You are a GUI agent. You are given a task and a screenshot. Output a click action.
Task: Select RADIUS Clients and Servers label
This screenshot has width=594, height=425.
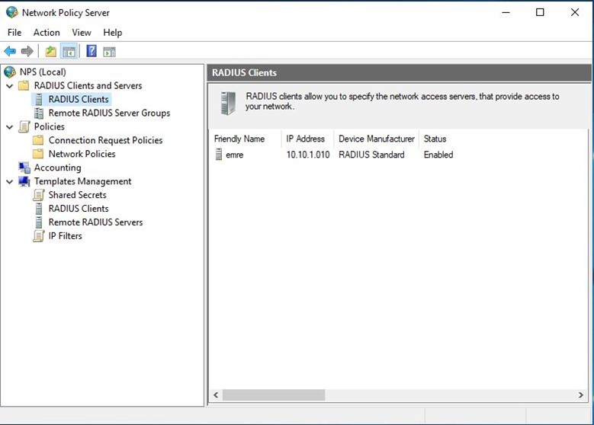click(88, 85)
